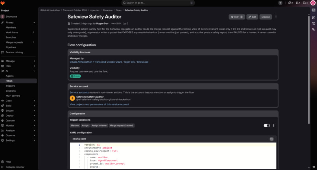Click the Monitor screen icon
The width and height of the screenshot is (317, 170).
click(x=2, y=125)
